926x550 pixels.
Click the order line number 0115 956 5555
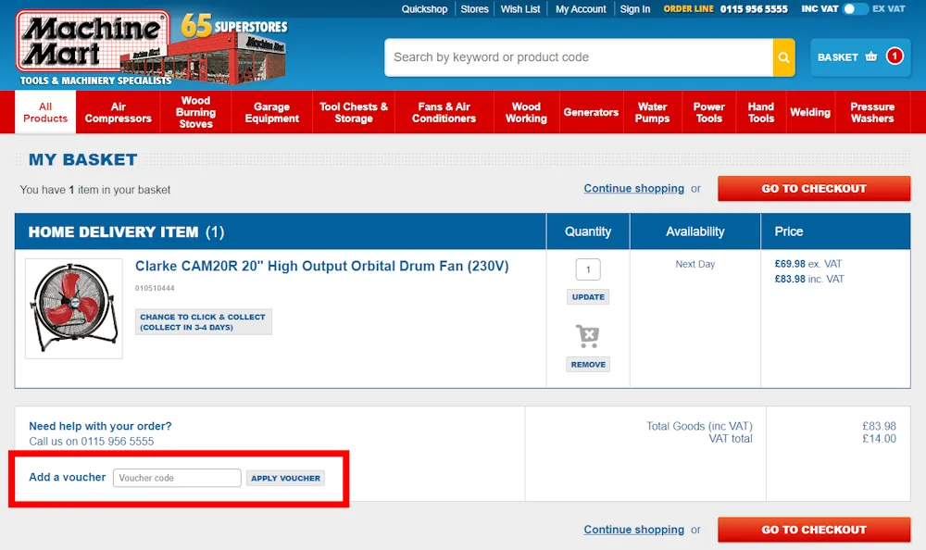(x=754, y=9)
